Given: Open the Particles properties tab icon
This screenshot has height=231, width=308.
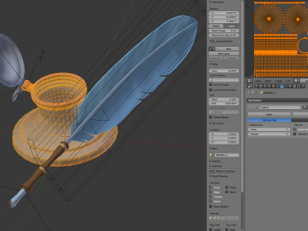Looking at the screenshot, I should click(x=298, y=86).
